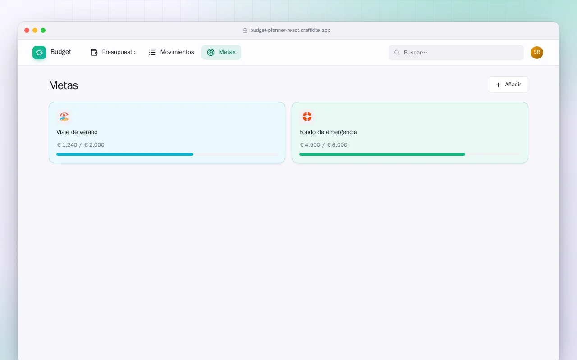
Task: Click the green maximize window button
Action: coord(43,31)
